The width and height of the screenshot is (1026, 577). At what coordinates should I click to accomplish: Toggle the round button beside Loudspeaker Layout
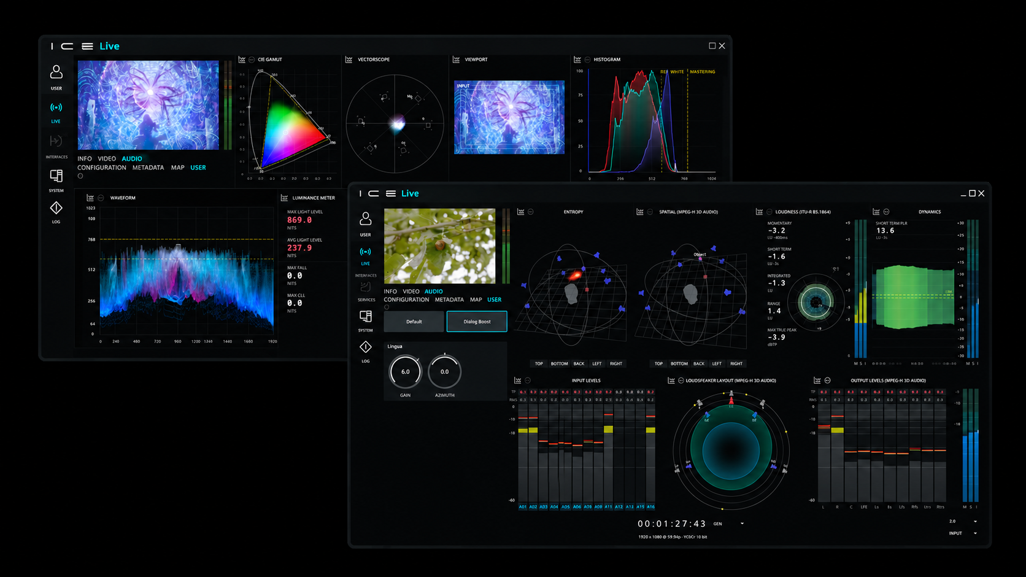(x=681, y=381)
